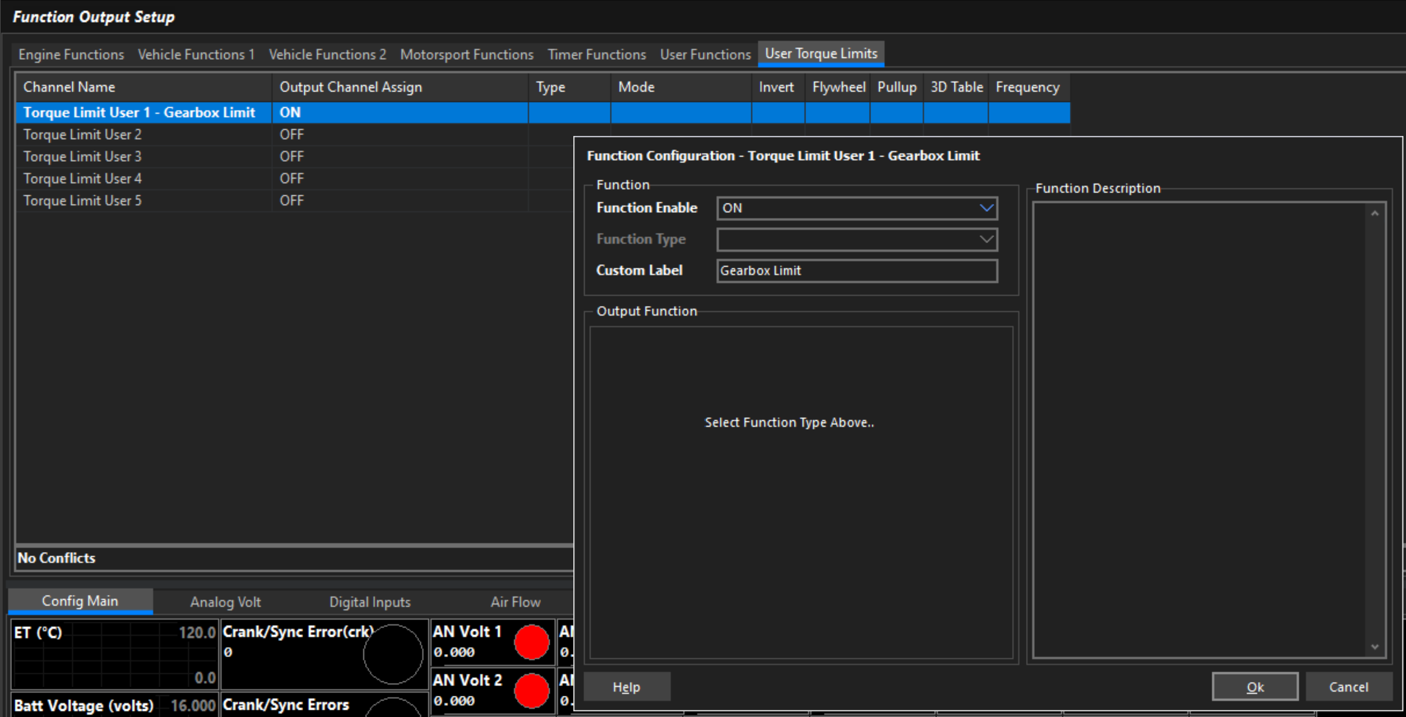Switch to Vehicle Functions 2 tab
Image resolution: width=1406 pixels, height=717 pixels.
click(327, 55)
